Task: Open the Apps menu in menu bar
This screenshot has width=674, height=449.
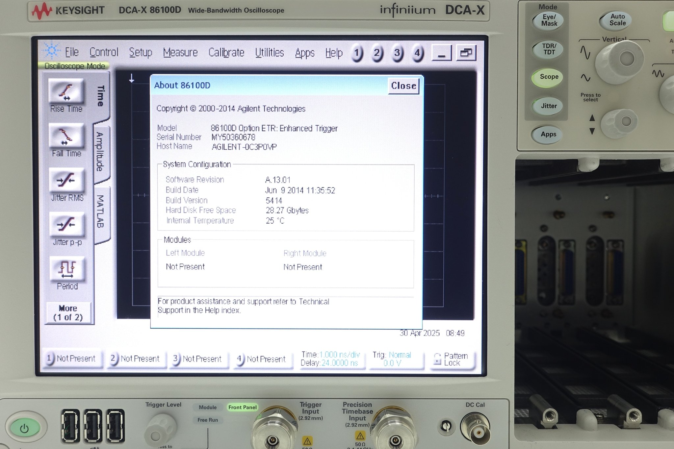Action: coord(305,53)
